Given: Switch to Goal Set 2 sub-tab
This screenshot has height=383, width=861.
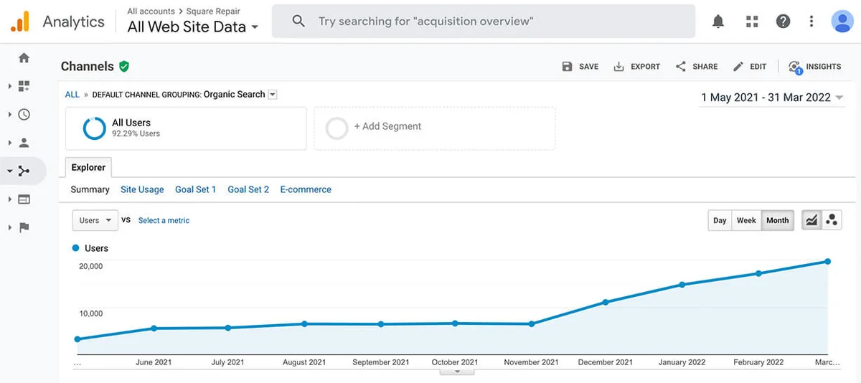Looking at the screenshot, I should point(248,189).
